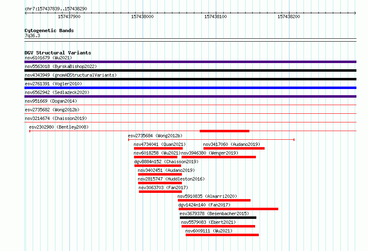368x251 pixels.
Task: Select nsv5579083 (Ebert2021) label
Action: tap(208, 222)
